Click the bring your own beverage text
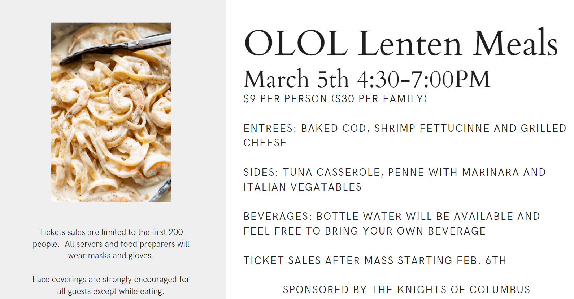The height and width of the screenshot is (299, 574). coord(365,231)
